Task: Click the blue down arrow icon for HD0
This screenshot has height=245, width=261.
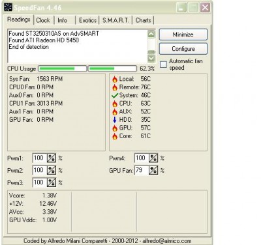Action: pyautogui.click(x=115, y=120)
